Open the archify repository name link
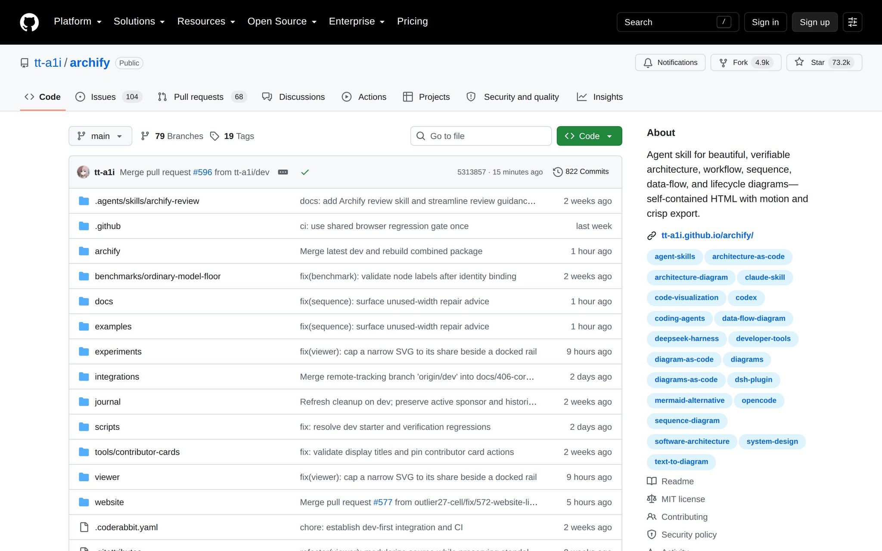Viewport: 882px width, 551px height. (90, 63)
